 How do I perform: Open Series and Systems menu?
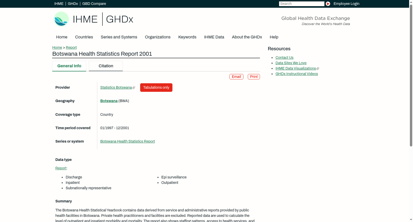click(119, 37)
